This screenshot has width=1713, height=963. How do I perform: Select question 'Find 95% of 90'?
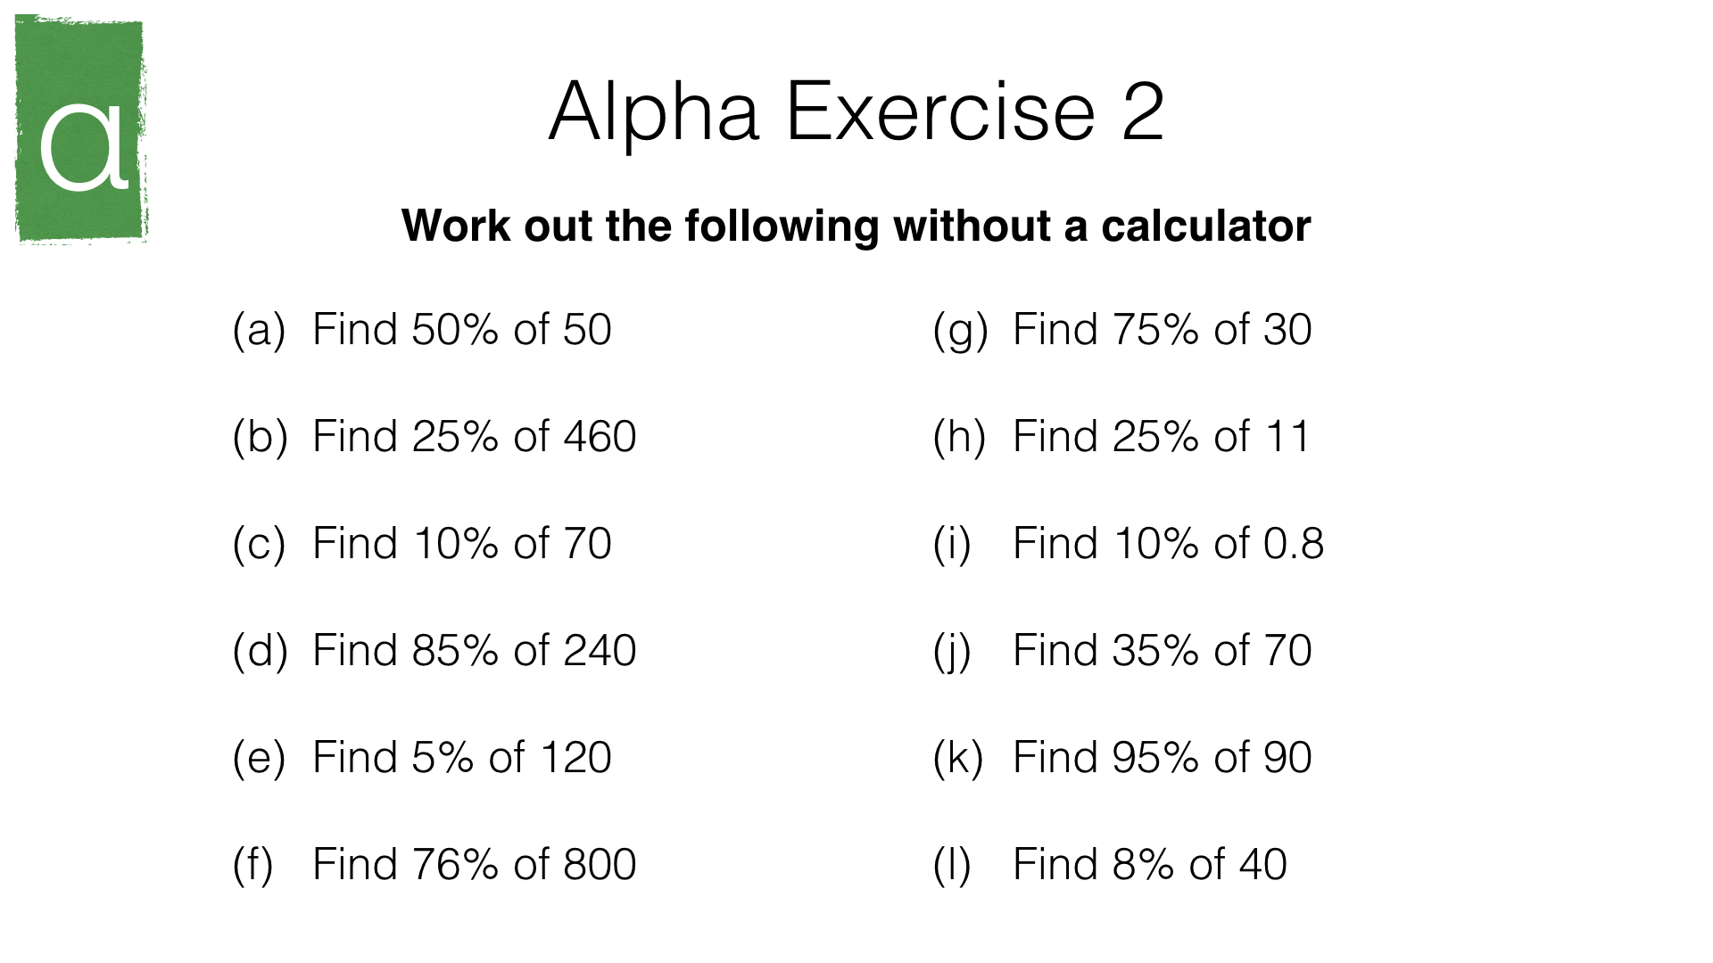[x=1162, y=758]
